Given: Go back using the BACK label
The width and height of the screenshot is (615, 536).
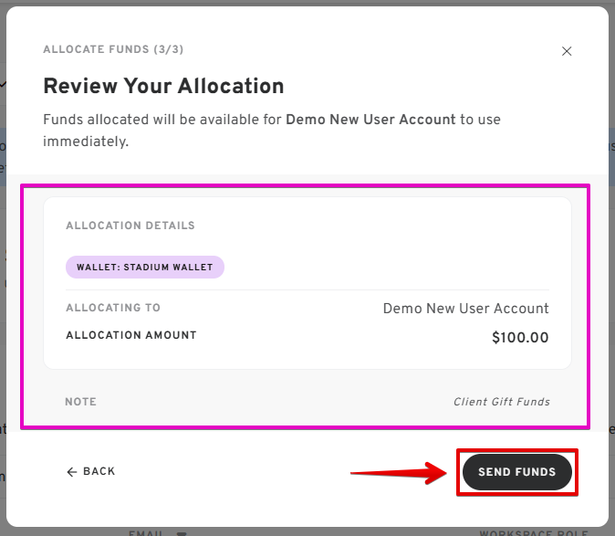Looking at the screenshot, I should [99, 471].
